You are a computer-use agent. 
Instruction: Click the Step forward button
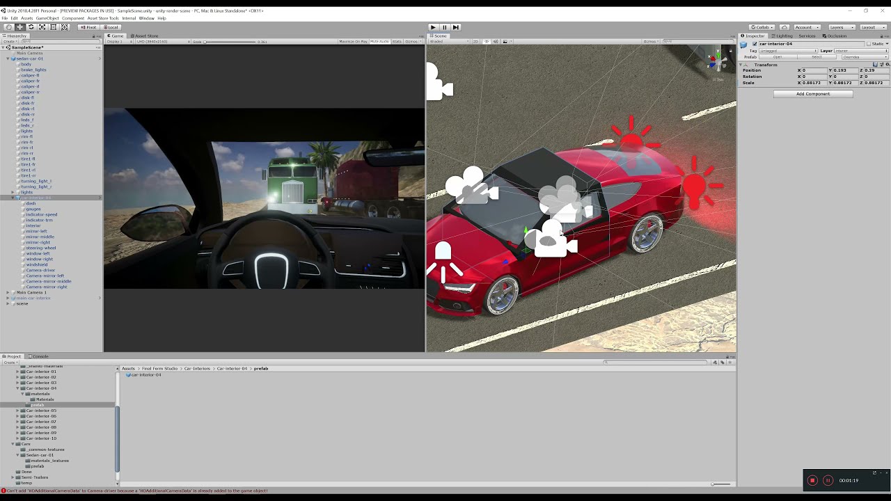[456, 27]
